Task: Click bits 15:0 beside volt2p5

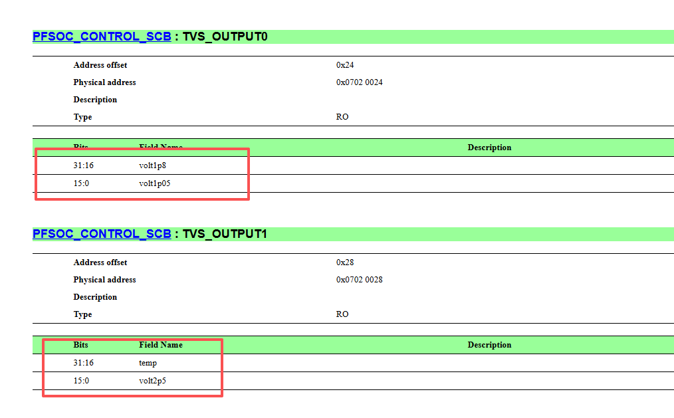Action: click(81, 381)
